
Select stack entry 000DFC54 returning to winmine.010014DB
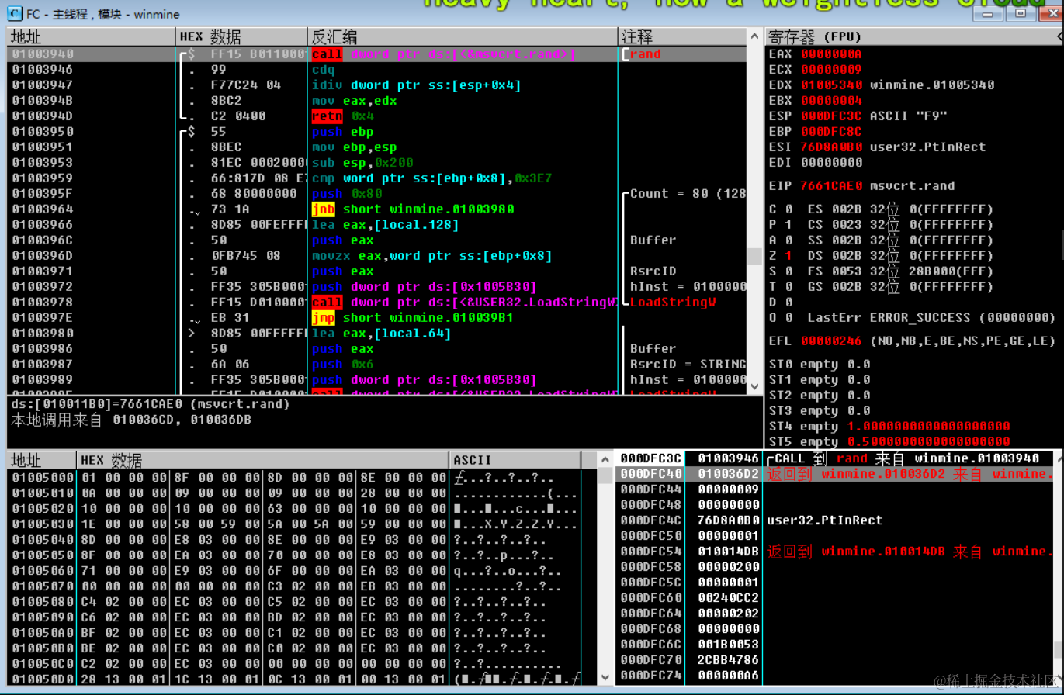click(x=835, y=552)
